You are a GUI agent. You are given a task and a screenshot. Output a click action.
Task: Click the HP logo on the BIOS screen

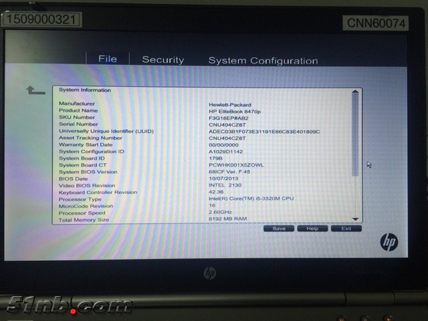(x=389, y=242)
